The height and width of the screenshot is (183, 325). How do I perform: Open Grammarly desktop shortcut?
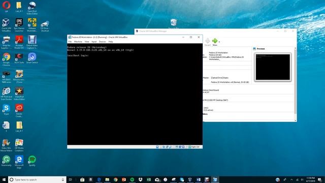6,161
